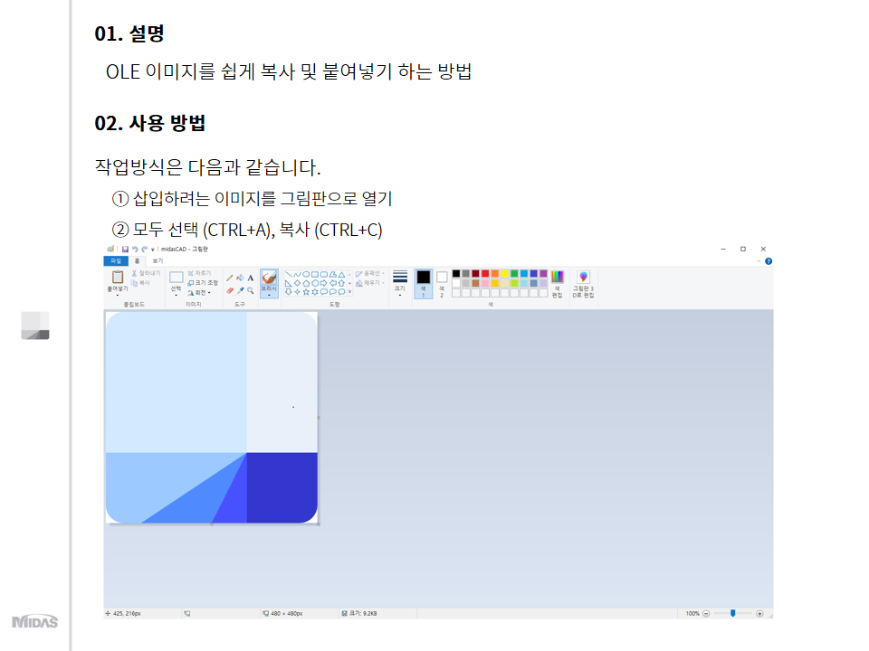Screen dimensions: 869x651
Task: Click the zoom slider thumb
Action: [732, 613]
